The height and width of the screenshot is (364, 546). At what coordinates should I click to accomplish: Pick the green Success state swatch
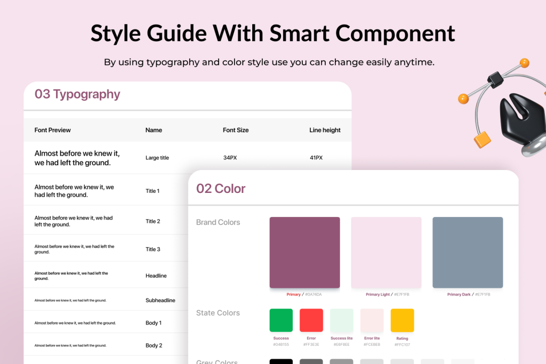point(281,320)
